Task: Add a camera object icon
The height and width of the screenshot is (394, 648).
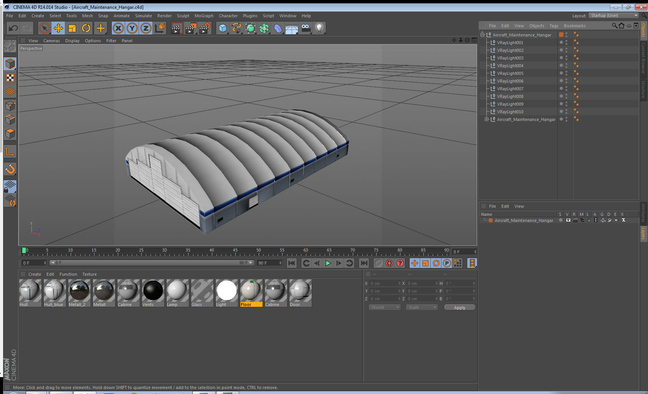Action: click(306, 28)
